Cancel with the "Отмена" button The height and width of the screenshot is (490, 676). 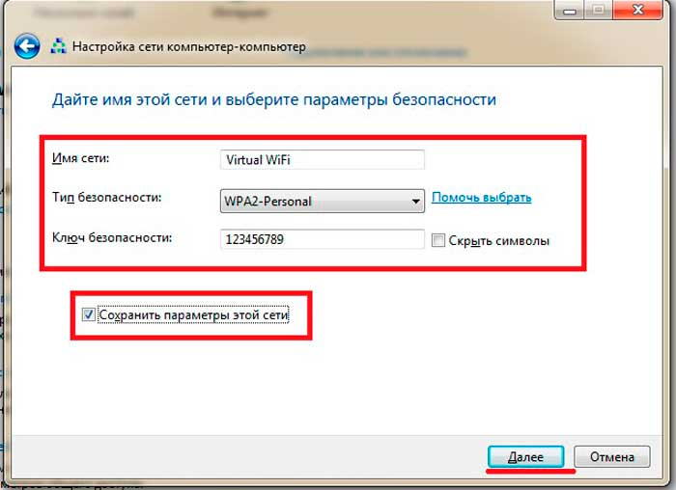point(611,457)
